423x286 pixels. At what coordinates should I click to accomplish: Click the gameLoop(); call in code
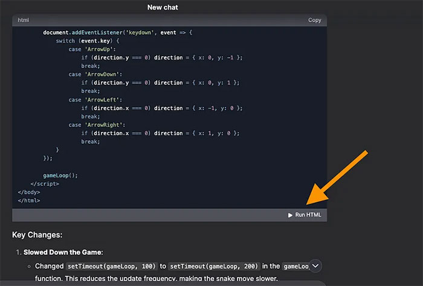tap(60, 175)
